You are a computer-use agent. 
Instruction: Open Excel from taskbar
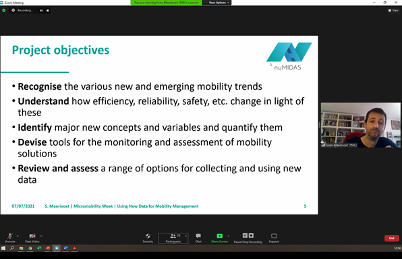(x=39, y=248)
